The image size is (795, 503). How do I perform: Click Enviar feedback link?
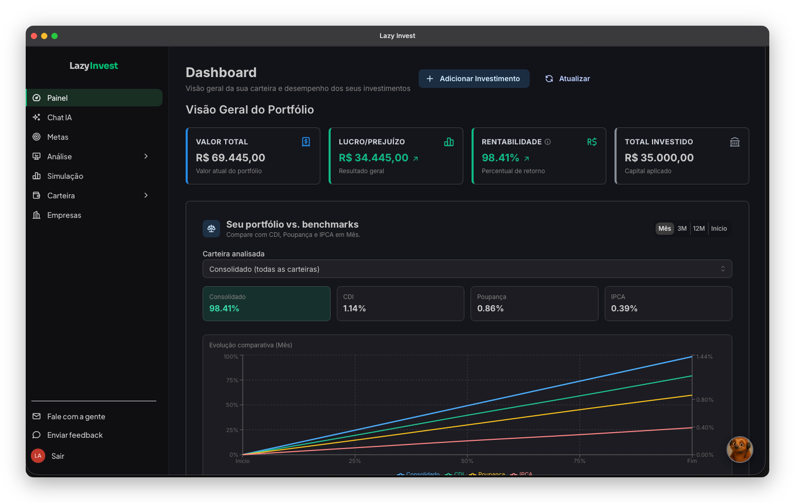(x=75, y=435)
